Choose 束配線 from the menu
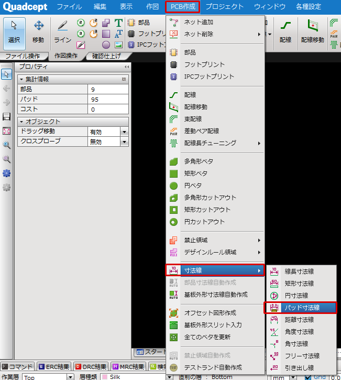 (215, 119)
